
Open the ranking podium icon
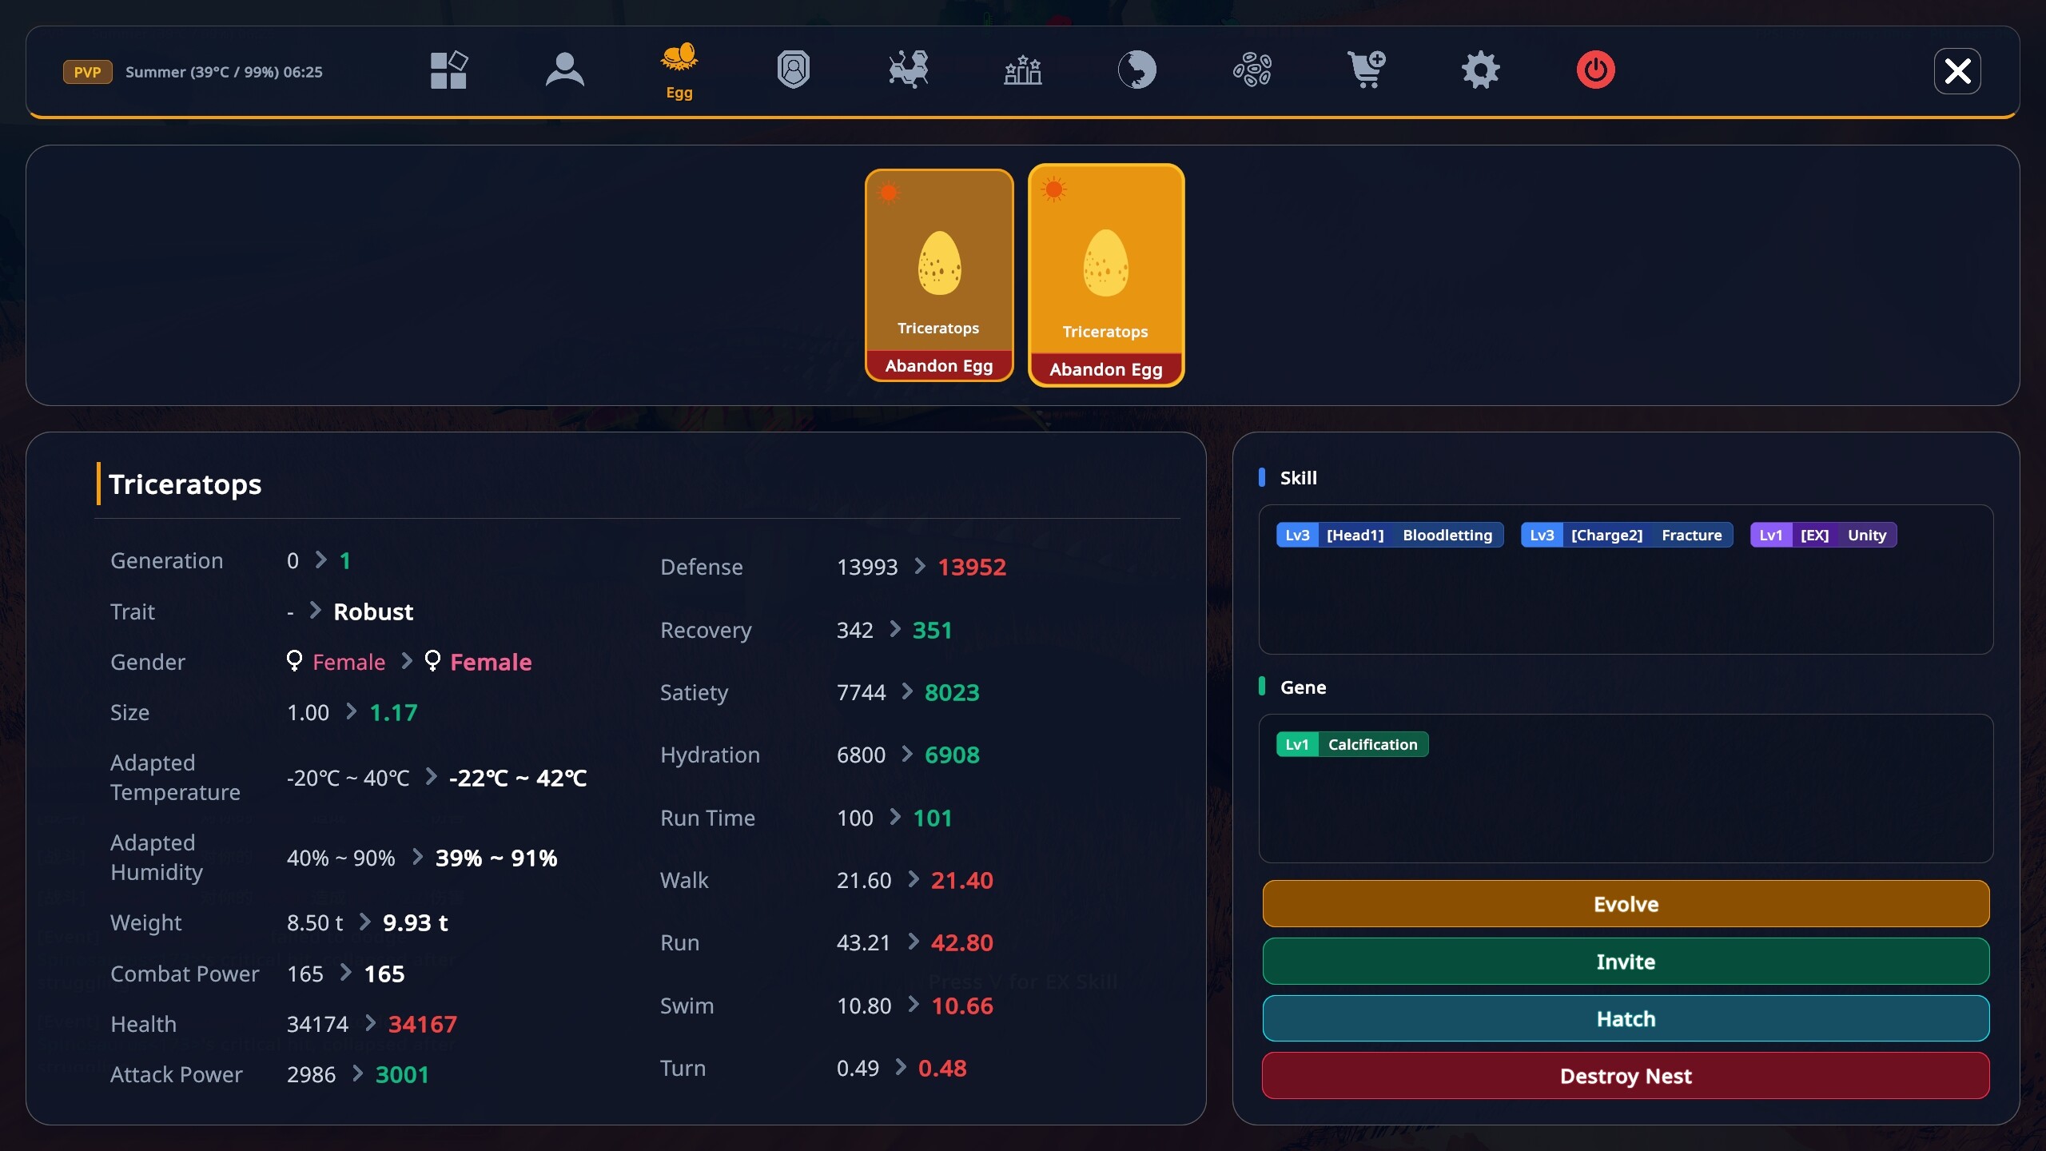point(1023,70)
